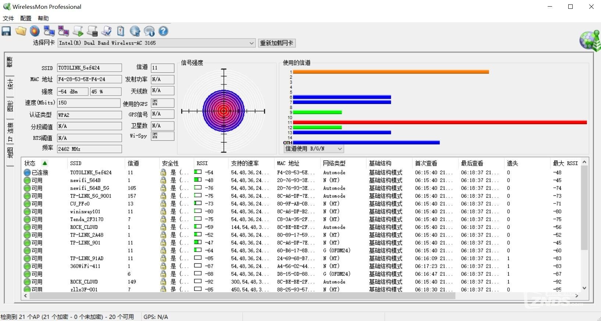Open help via the blue question mark icon
The width and height of the screenshot is (601, 321).
click(163, 31)
